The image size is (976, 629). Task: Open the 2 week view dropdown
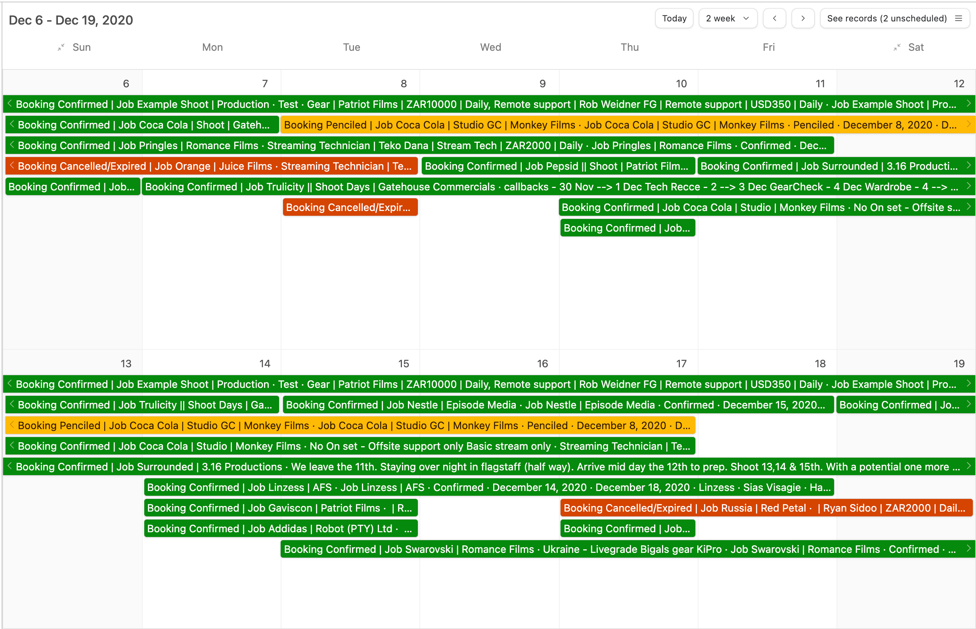point(728,18)
